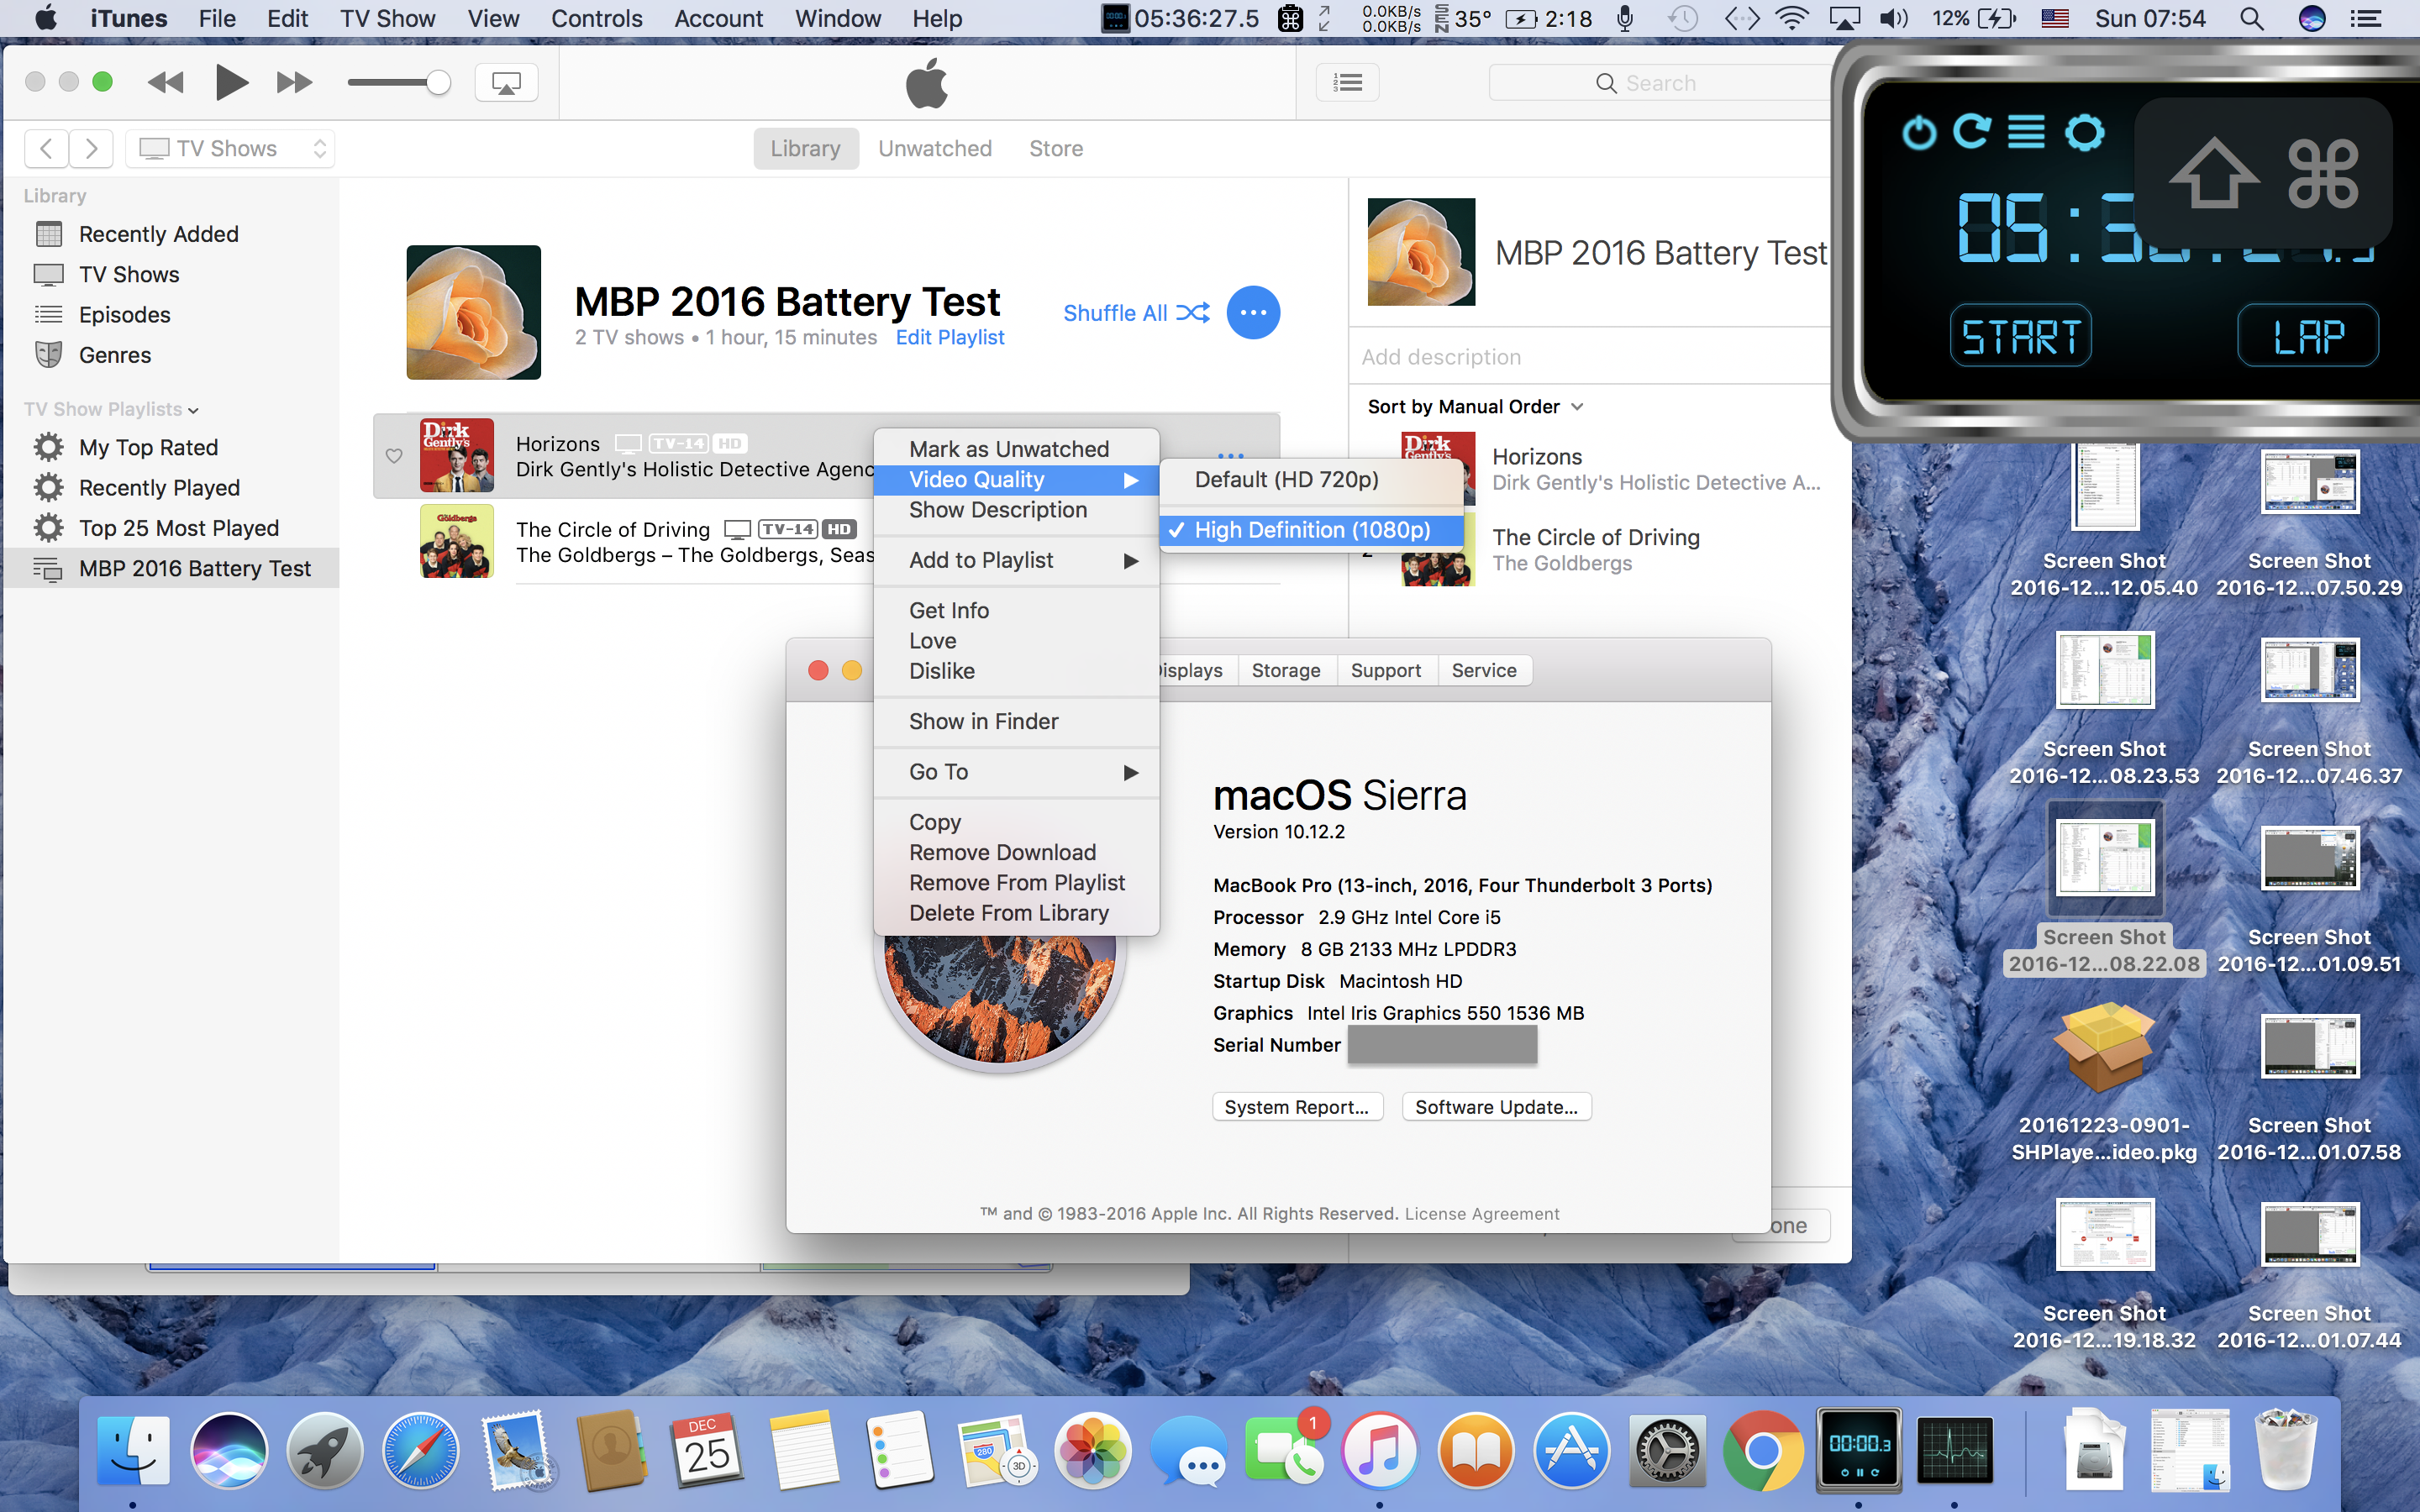Viewport: 2420px width, 1512px height.
Task: Click the Edit Playlist link
Action: click(949, 338)
